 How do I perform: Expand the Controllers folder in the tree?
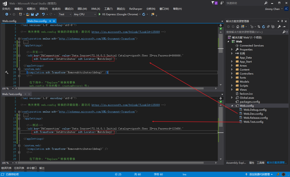[232, 74]
